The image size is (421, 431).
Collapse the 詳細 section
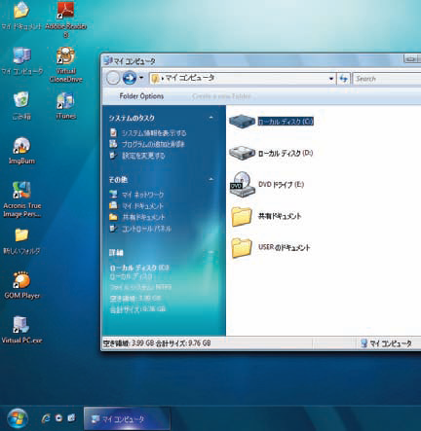[x=211, y=252]
